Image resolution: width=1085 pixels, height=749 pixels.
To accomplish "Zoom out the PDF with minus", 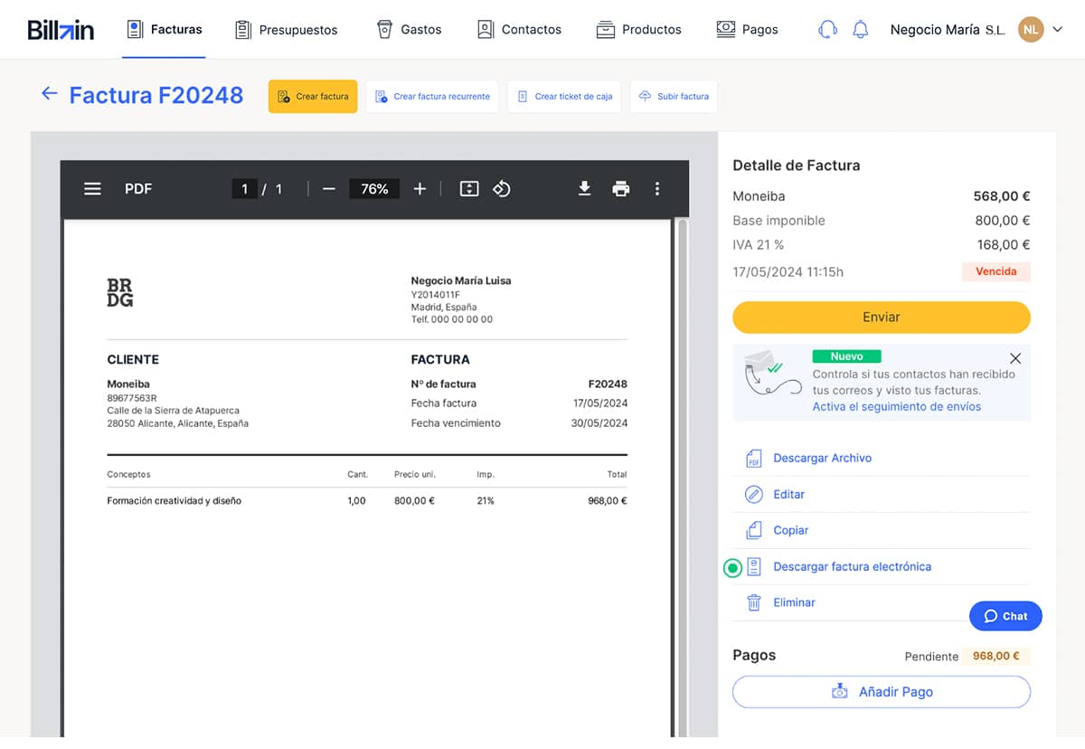I will [329, 189].
